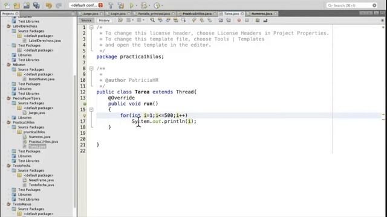
Task: Click the Profile Project clock icon
Action: [157, 5]
